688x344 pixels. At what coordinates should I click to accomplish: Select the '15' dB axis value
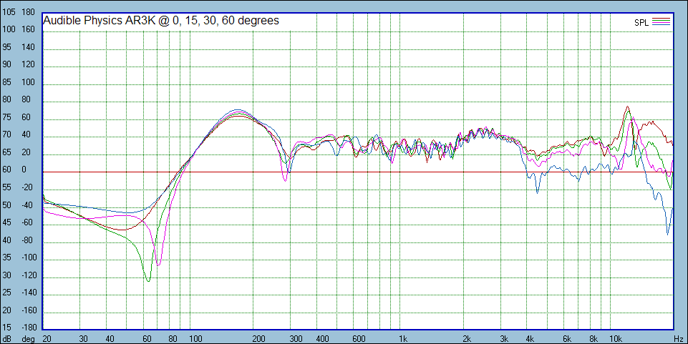click(7, 328)
